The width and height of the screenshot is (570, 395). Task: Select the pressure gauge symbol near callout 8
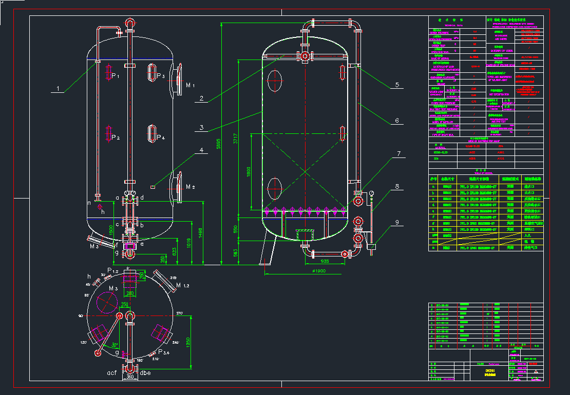(371, 194)
